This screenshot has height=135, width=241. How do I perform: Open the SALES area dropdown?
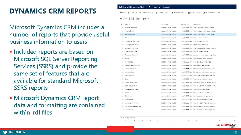click(159, 7)
